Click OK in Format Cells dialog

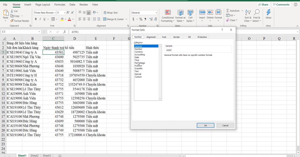tap(205, 125)
